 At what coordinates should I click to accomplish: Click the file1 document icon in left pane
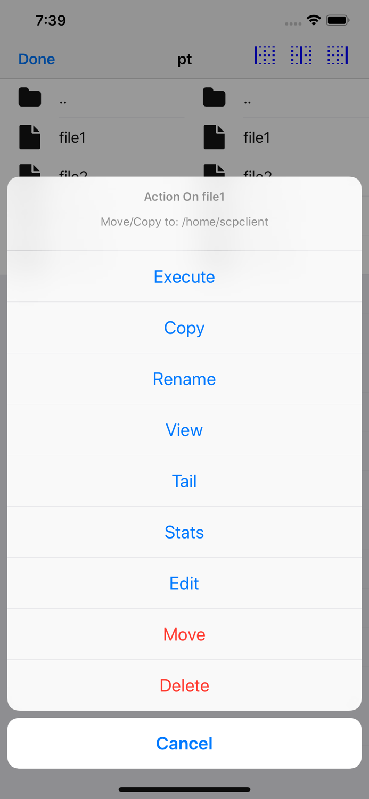pos(30,137)
